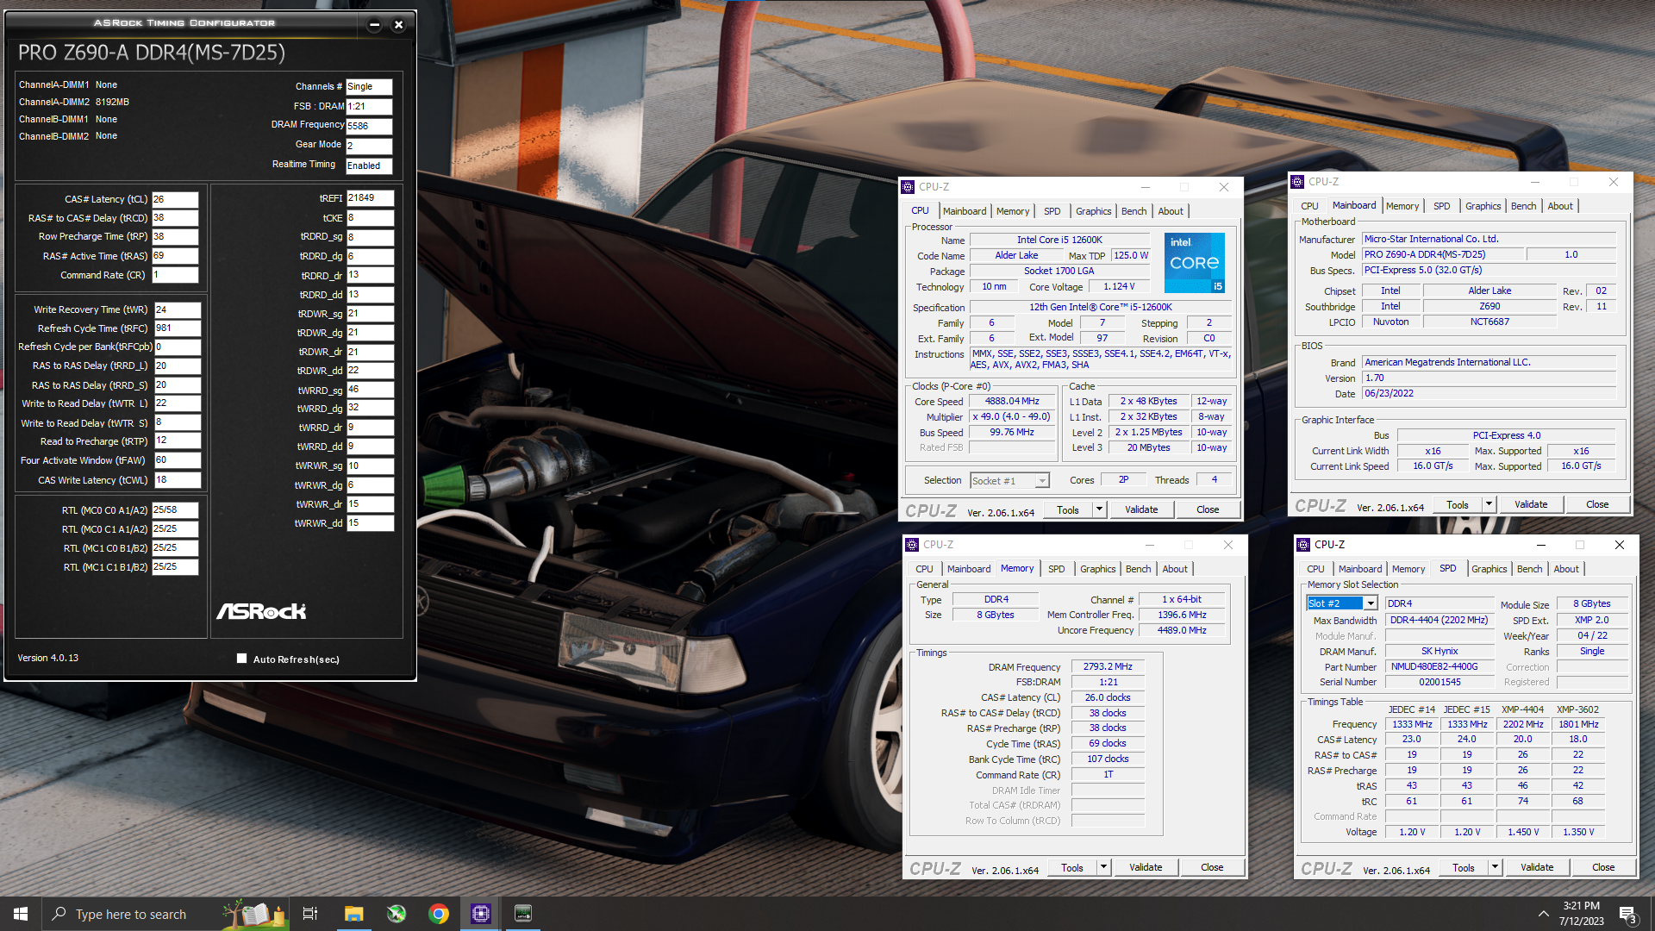Click the CPU-Z app icon in Memory window titlebar
Screen dimensions: 1655x931
(912, 545)
